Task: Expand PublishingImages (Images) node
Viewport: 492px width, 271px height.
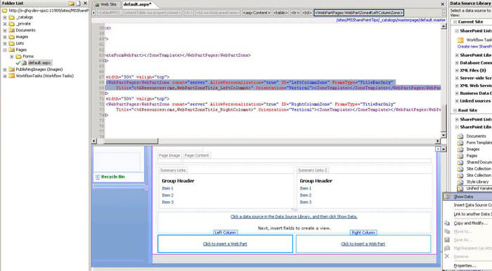Action: 5,70
